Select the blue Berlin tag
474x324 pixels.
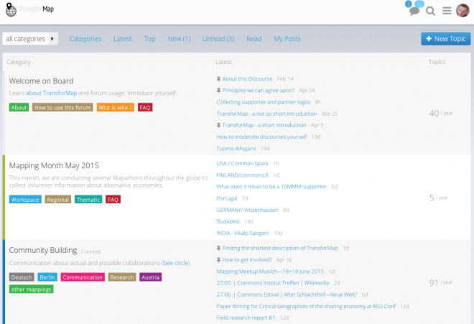pyautogui.click(x=47, y=277)
